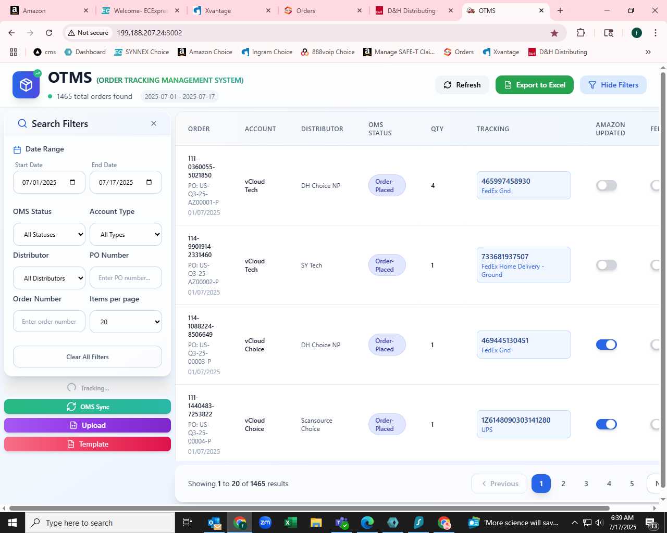
Task: Disable Amazon Updated for UPS tracking row
Action: tap(607, 424)
